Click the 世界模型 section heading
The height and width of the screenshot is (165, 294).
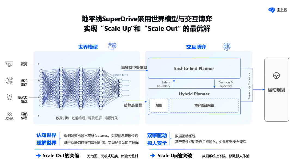tap(88, 47)
